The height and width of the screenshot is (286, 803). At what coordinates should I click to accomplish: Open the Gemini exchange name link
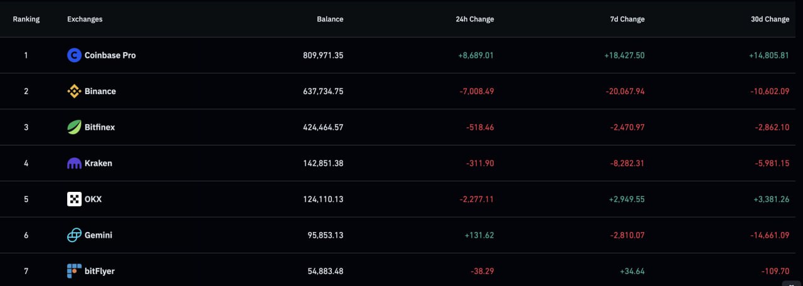click(x=98, y=235)
